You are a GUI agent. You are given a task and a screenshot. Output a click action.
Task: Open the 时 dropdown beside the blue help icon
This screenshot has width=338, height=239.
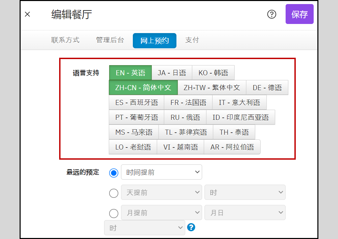tap(145, 228)
